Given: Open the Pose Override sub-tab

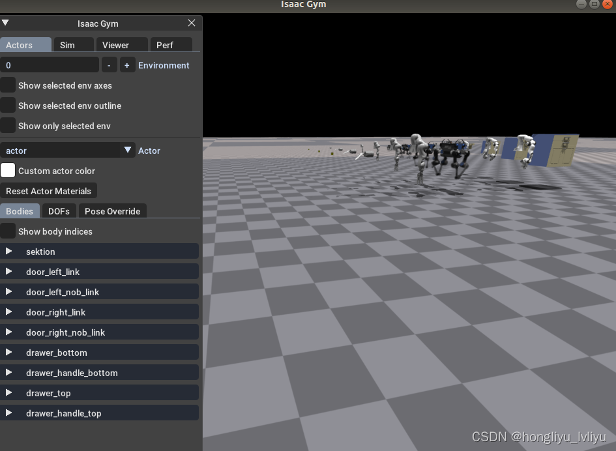Looking at the screenshot, I should [112, 211].
